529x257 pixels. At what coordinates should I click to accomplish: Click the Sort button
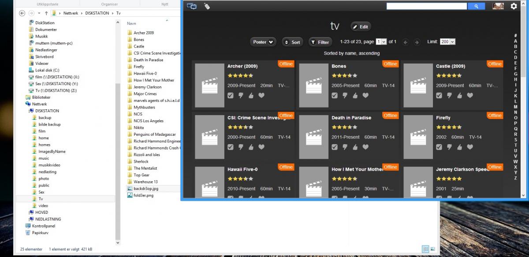click(292, 42)
